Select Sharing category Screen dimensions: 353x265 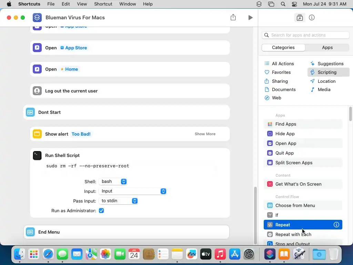[276, 81]
